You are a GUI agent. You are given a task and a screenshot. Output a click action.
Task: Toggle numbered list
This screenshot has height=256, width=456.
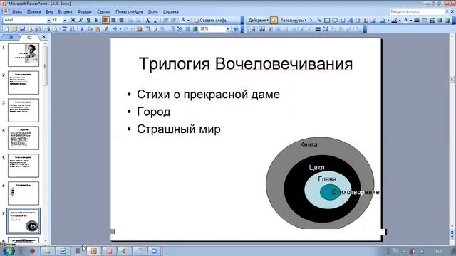pyautogui.click(x=131, y=20)
